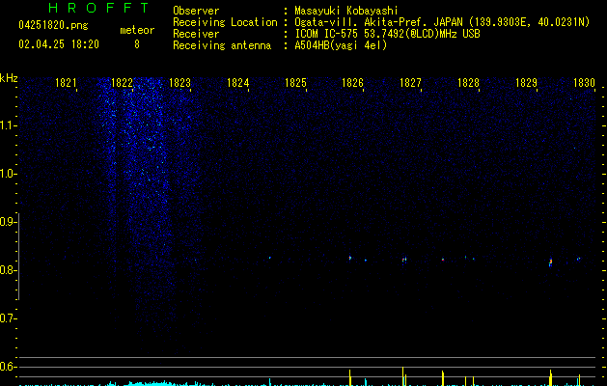The image size is (607, 386).
Task: Click the meteor echo at the 1827 tick
Action: [x=404, y=260]
